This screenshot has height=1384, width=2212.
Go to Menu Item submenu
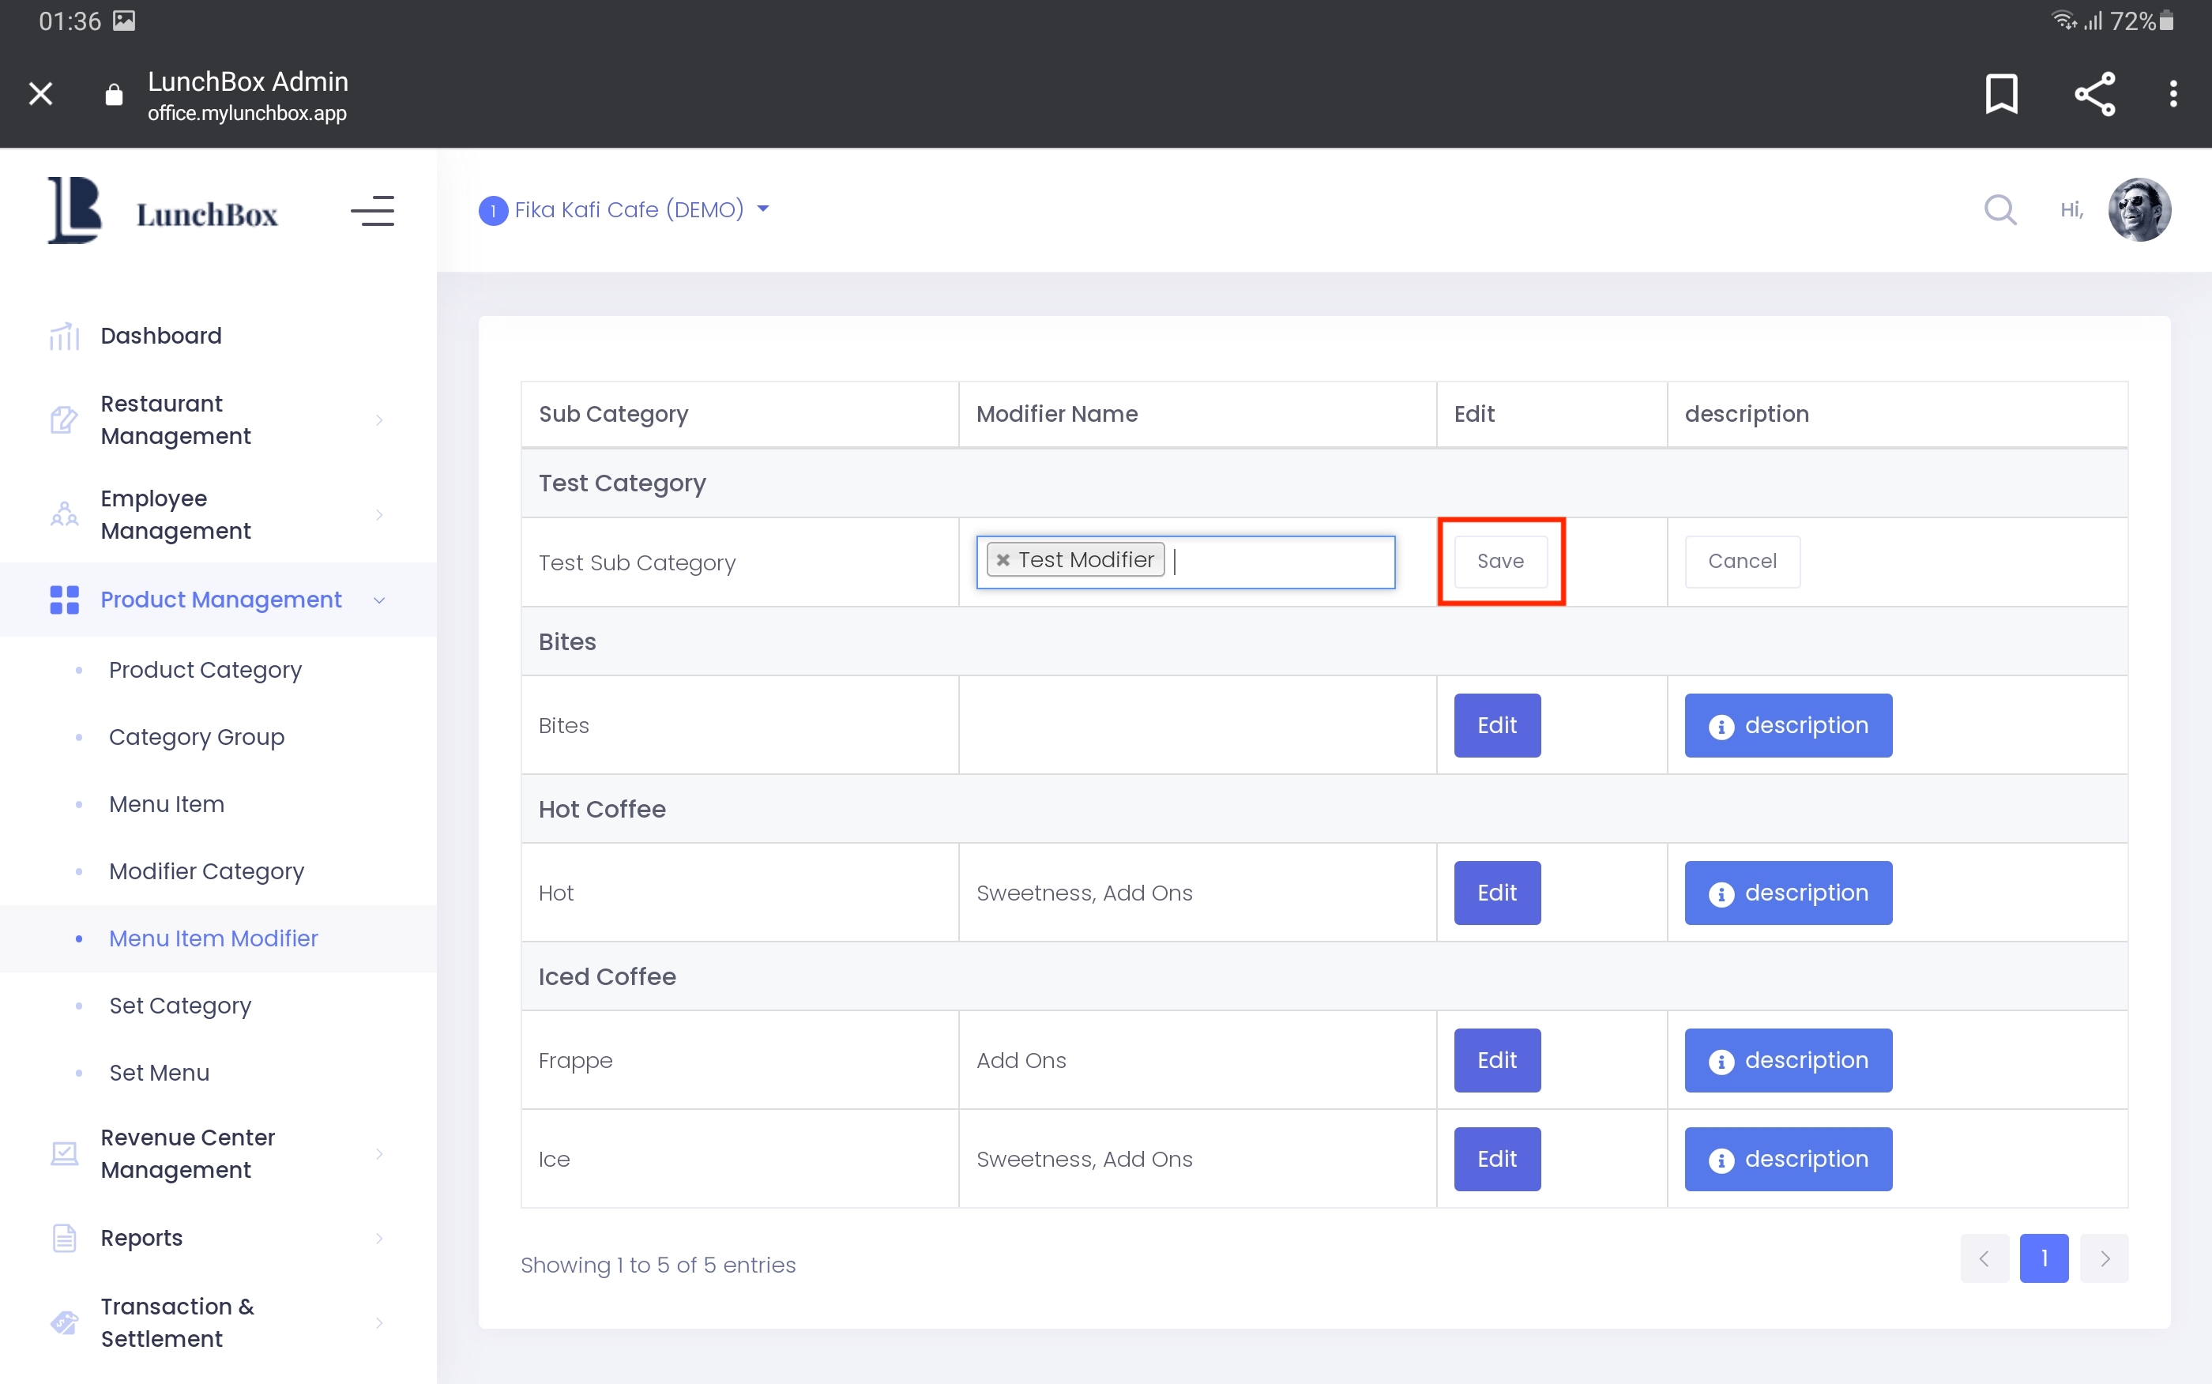coord(167,803)
